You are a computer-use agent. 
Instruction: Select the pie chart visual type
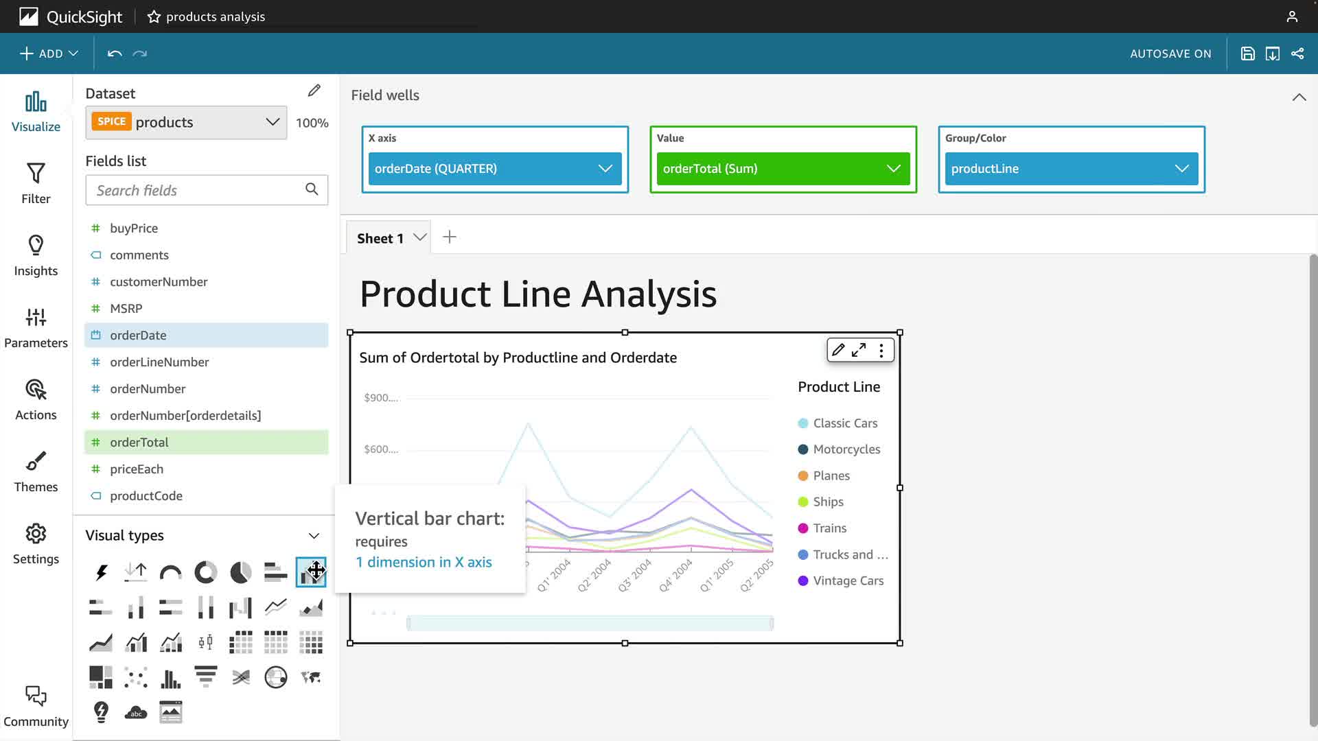coord(240,572)
